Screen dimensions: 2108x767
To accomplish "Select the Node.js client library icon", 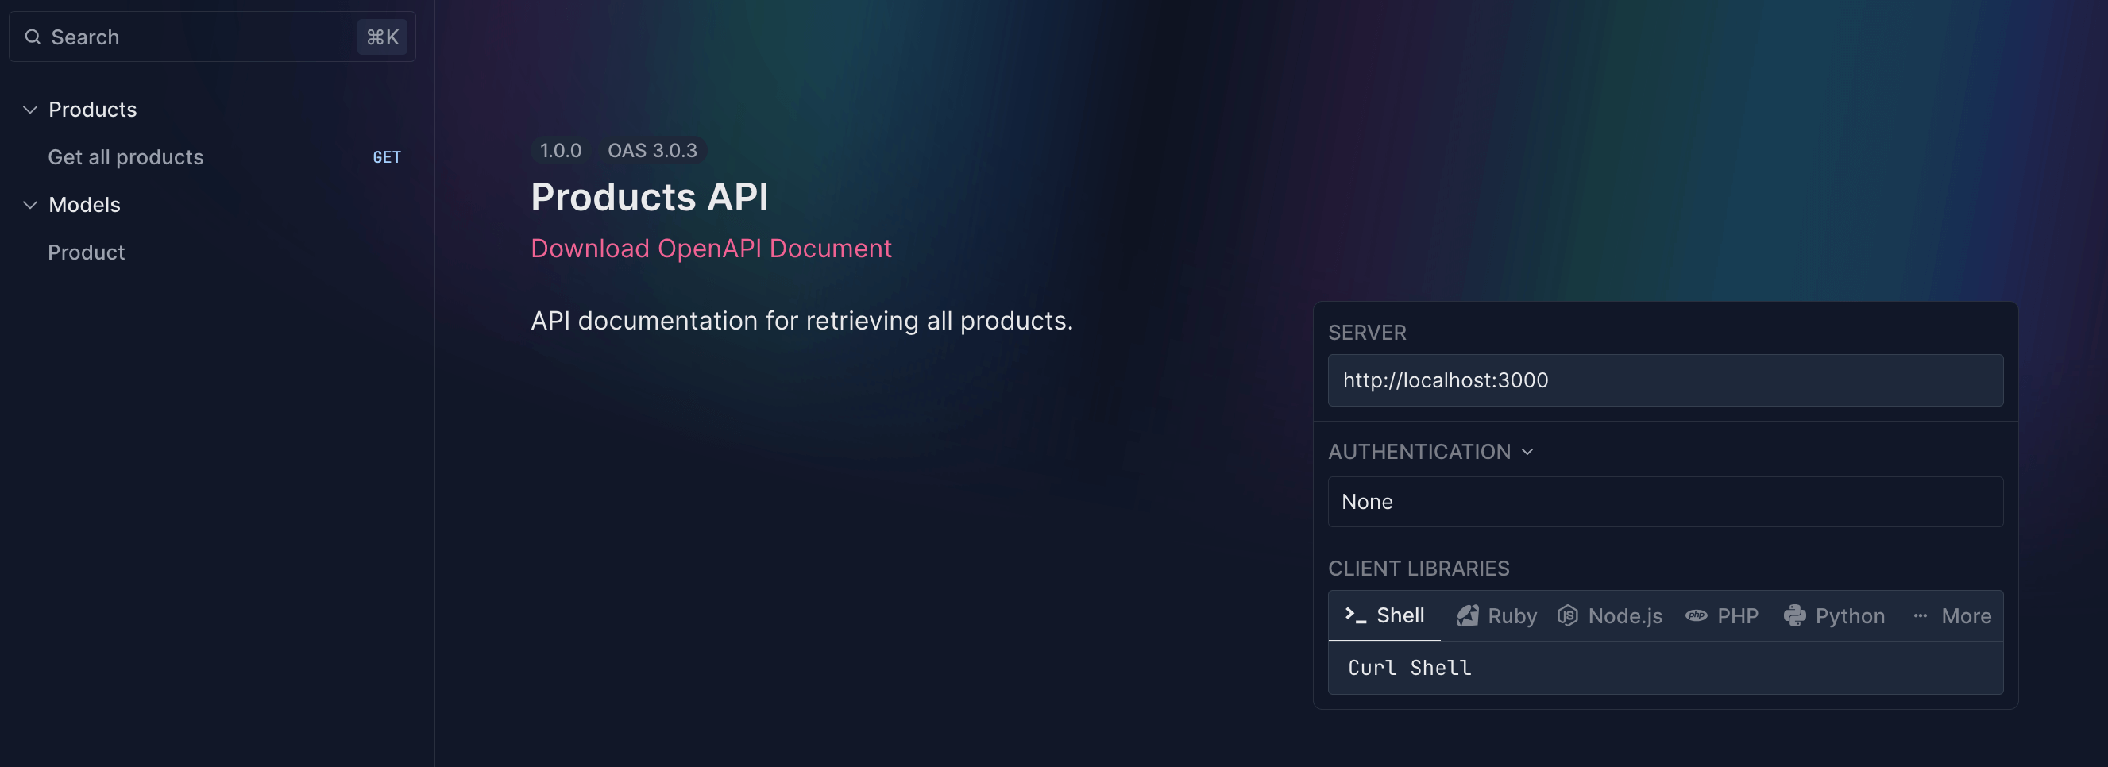I will (x=1568, y=615).
